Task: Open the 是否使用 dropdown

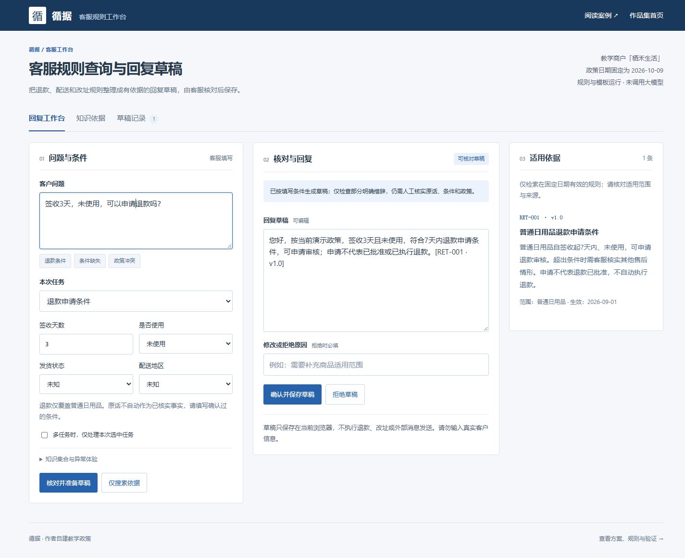Action: point(186,344)
